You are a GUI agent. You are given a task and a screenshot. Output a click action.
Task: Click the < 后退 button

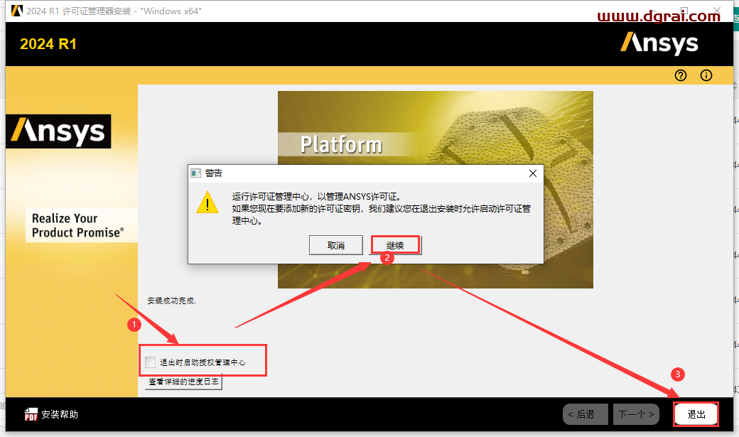click(586, 414)
